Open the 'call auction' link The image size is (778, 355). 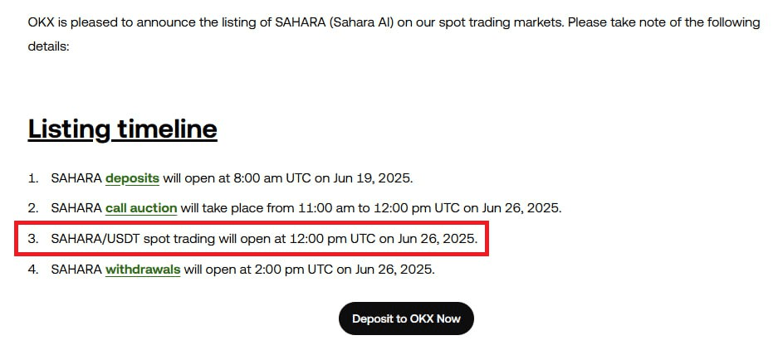(x=141, y=209)
